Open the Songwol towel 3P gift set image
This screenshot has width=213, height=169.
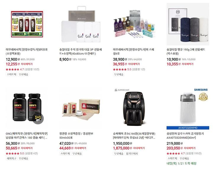tap(80, 24)
